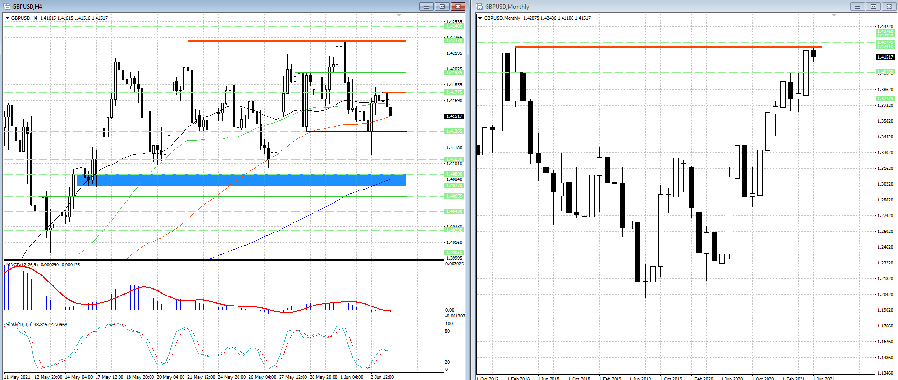Select the long orange resistance line on H4 chart
Image resolution: width=898 pixels, height=380 pixels.
pyautogui.click(x=297, y=41)
